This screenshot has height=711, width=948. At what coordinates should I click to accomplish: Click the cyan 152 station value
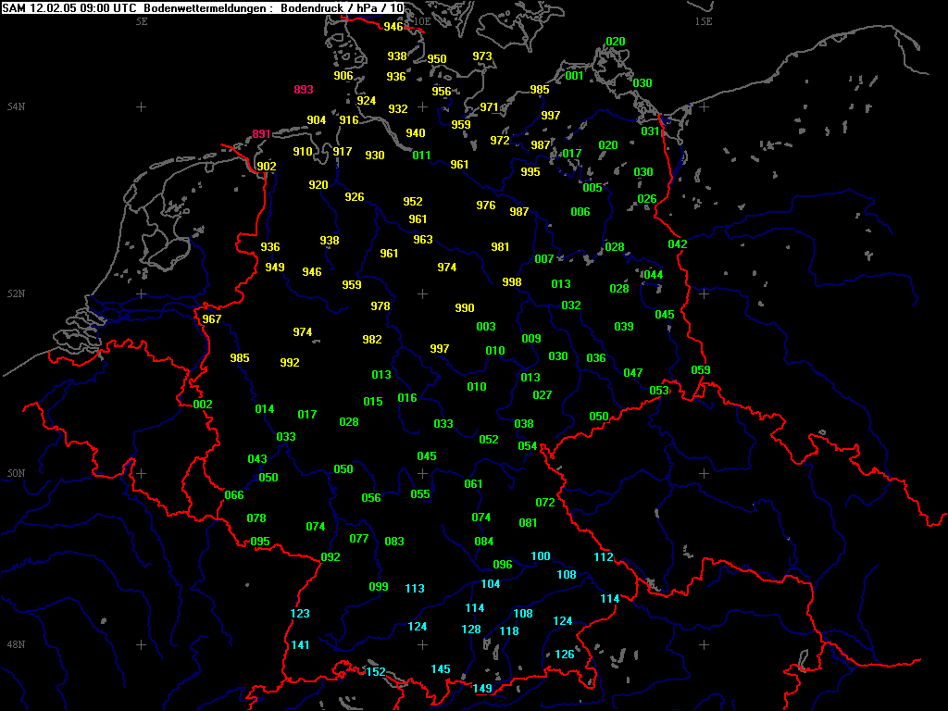pos(375,672)
